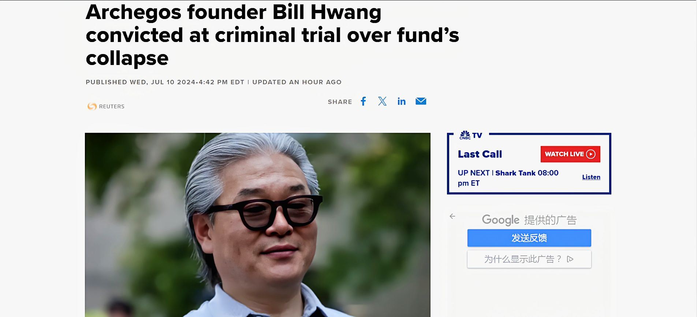Click the back arrow in Google ad
Viewport: 697px width, 317px height.
coord(452,216)
